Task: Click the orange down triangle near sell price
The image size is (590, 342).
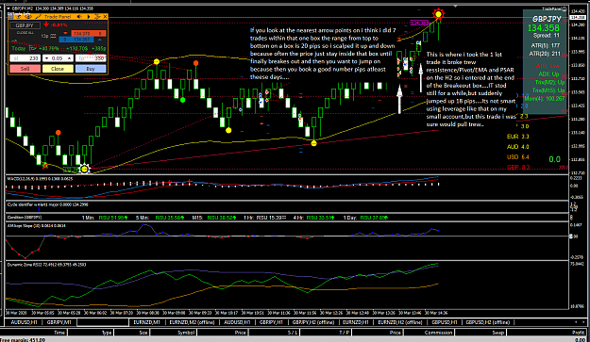Action: [65, 33]
